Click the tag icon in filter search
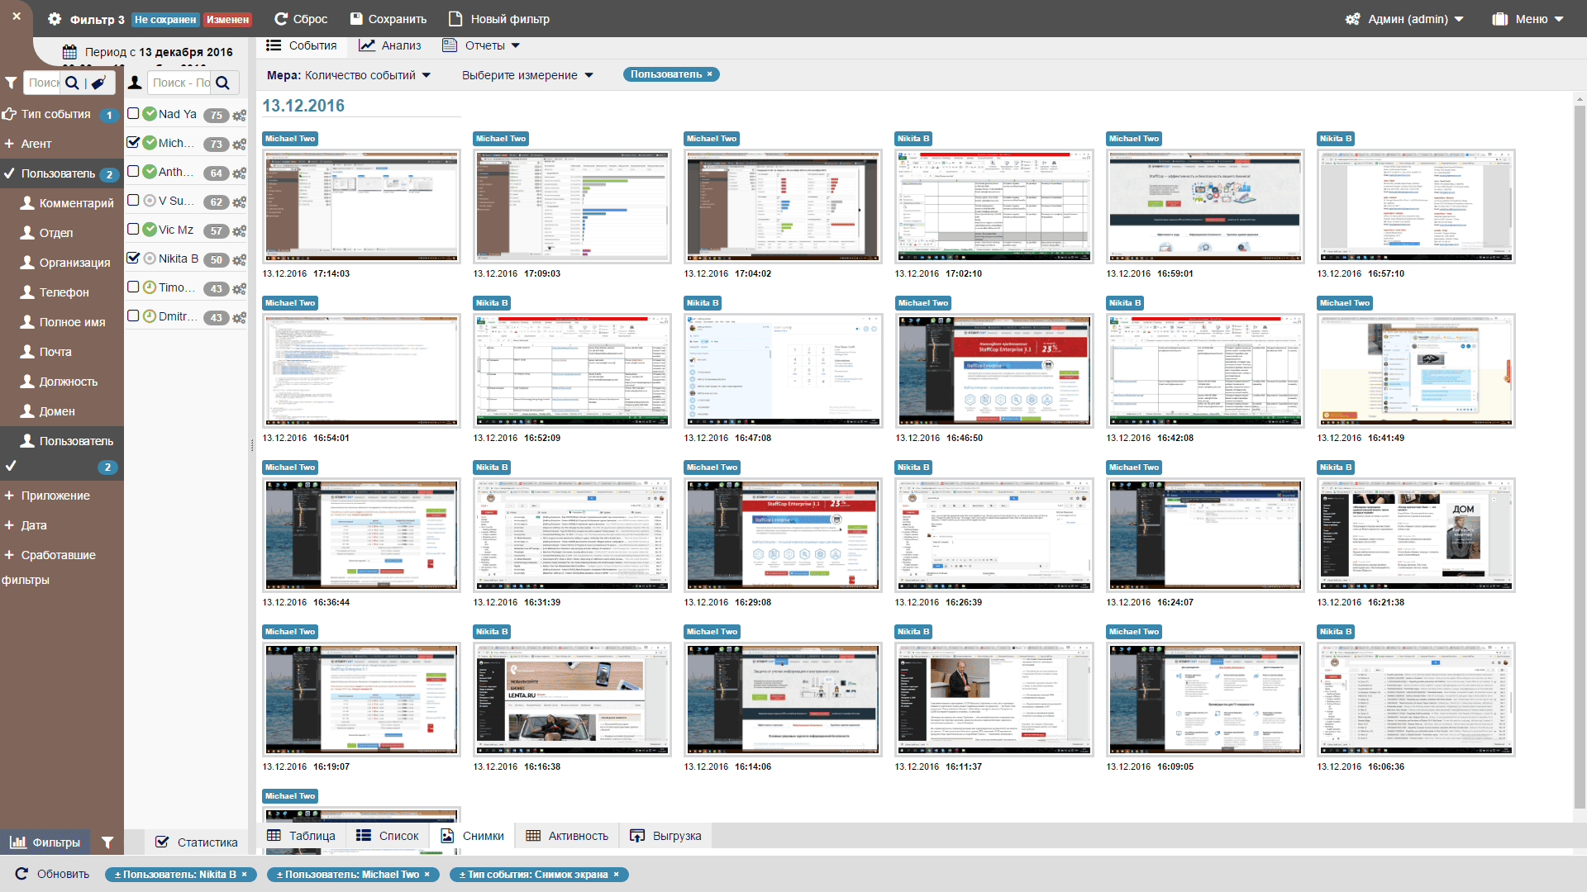Image resolution: width=1587 pixels, height=892 pixels. [x=98, y=83]
